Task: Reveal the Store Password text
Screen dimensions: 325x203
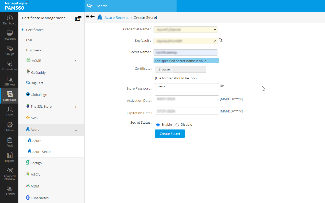Action: [222, 86]
